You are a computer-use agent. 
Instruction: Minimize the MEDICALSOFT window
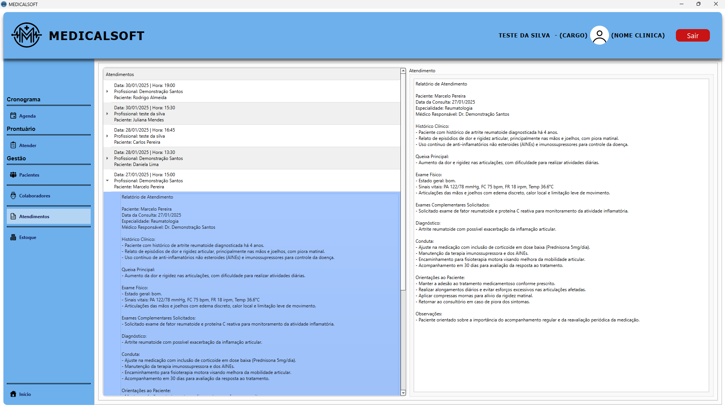tap(682, 4)
